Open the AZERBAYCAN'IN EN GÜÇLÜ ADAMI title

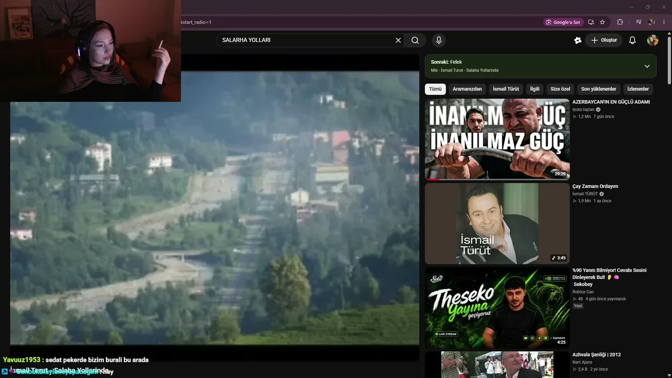[x=611, y=102]
